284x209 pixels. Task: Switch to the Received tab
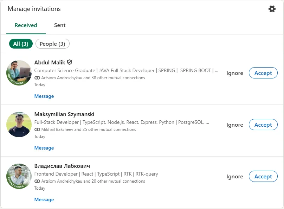point(26,25)
